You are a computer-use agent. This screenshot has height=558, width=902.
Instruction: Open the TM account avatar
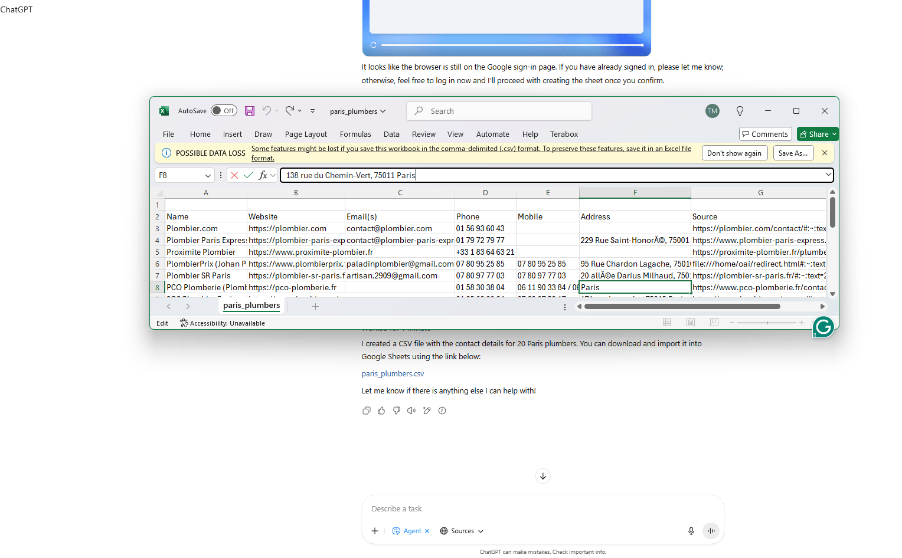713,111
